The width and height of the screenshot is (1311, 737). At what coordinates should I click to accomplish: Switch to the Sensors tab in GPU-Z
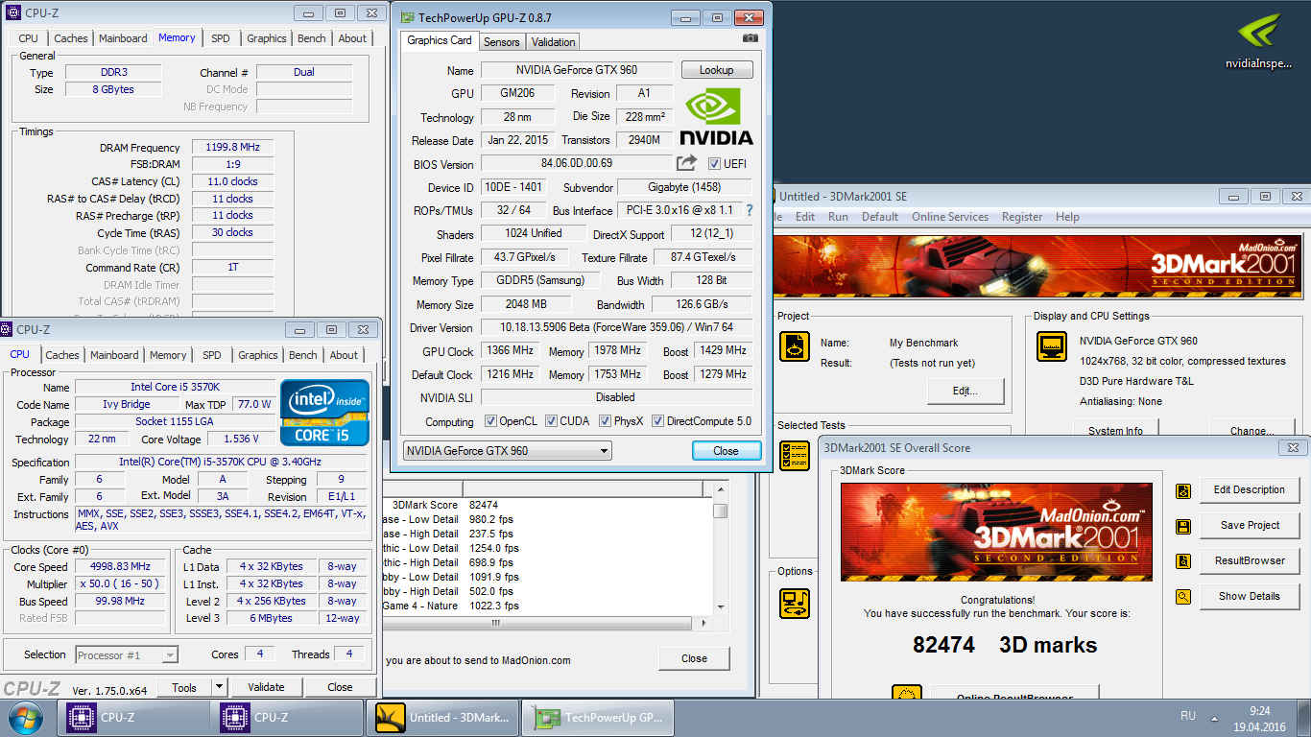pos(501,42)
